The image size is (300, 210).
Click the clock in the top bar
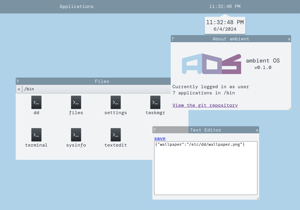click(x=225, y=6)
